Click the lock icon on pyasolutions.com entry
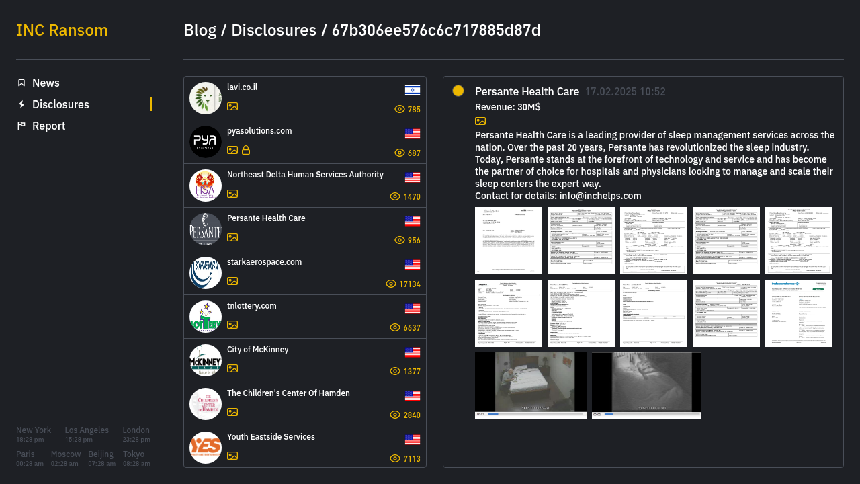This screenshot has width=860, height=484. [246, 150]
